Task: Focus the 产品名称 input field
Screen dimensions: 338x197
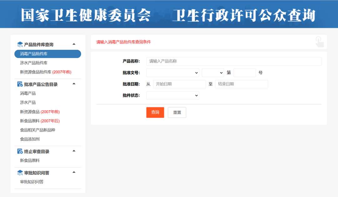Action: point(233,61)
